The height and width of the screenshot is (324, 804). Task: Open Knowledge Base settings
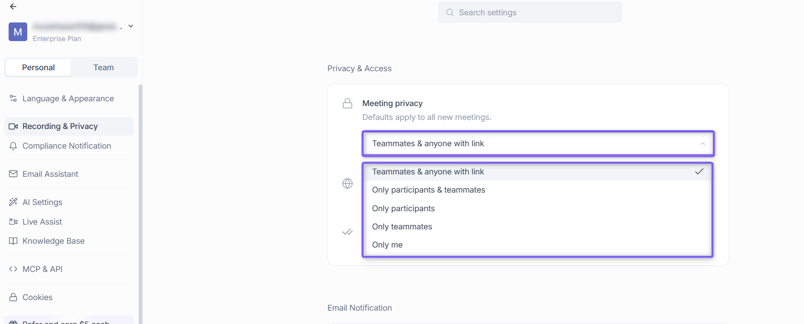(69, 241)
